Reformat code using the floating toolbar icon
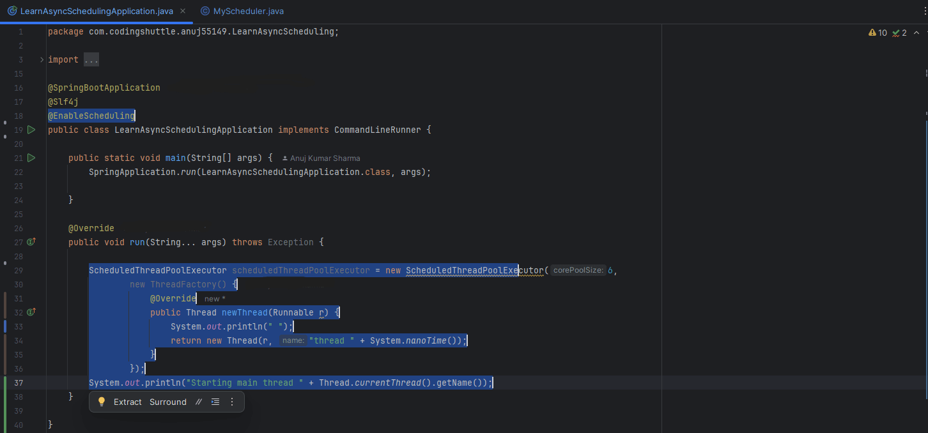This screenshot has height=433, width=928. click(x=215, y=402)
